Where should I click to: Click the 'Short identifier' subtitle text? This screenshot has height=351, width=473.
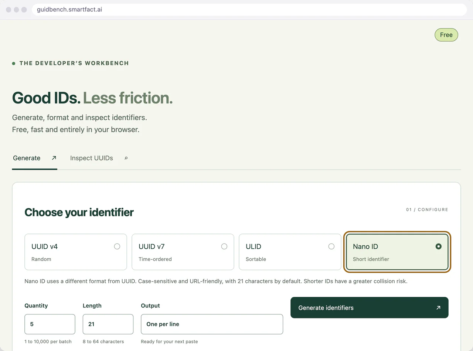click(371, 259)
